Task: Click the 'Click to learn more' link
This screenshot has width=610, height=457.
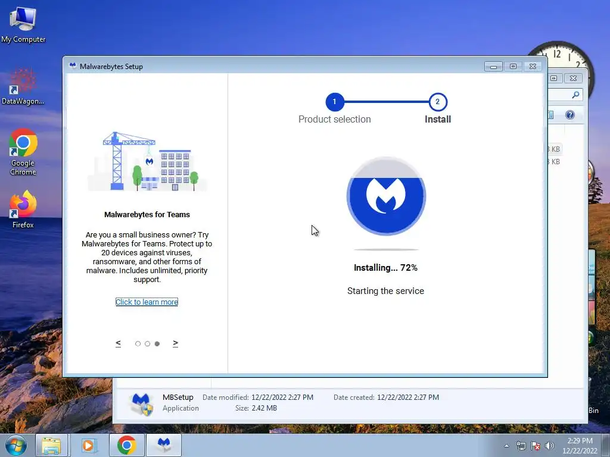Action: [x=147, y=302]
